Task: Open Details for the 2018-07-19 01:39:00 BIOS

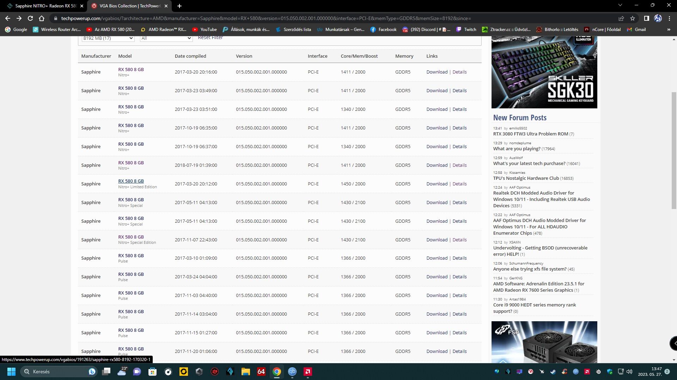Action: click(459, 165)
